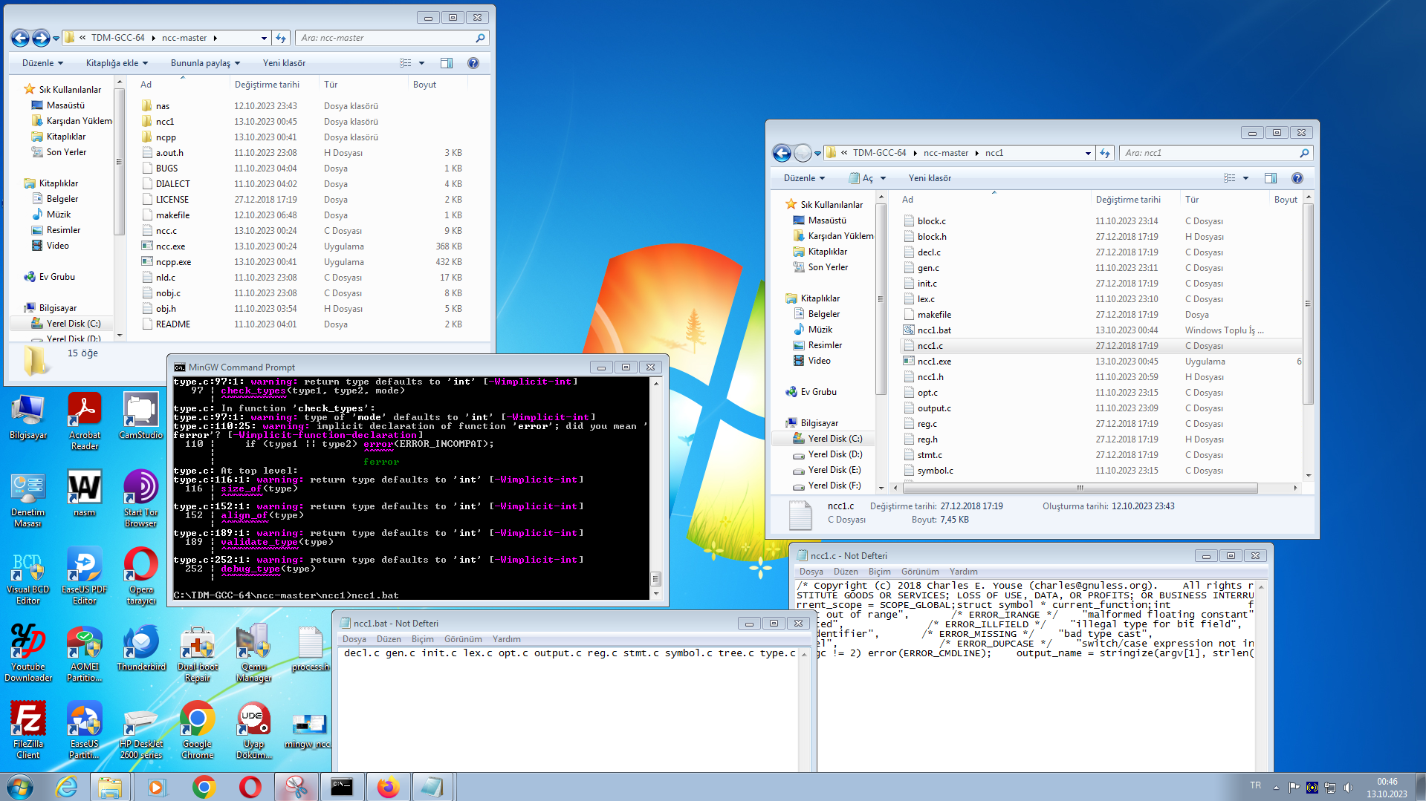Click the Opera icon in the taskbar
The width and height of the screenshot is (1426, 801).
250,787
